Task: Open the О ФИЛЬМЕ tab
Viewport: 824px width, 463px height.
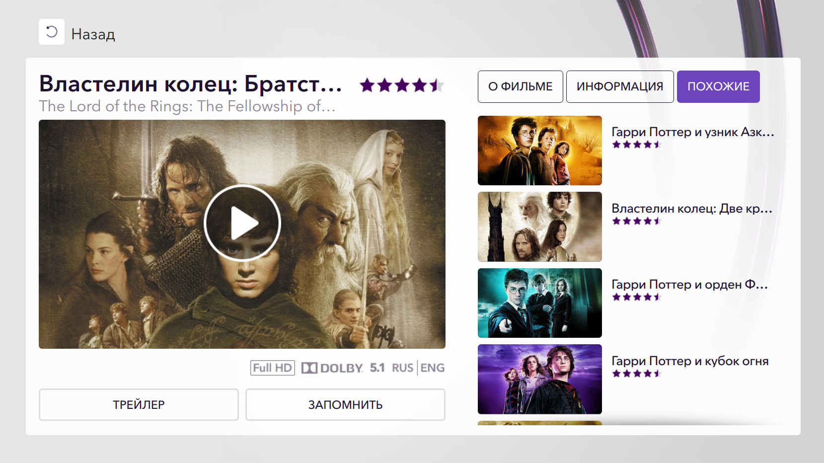Action: click(521, 86)
